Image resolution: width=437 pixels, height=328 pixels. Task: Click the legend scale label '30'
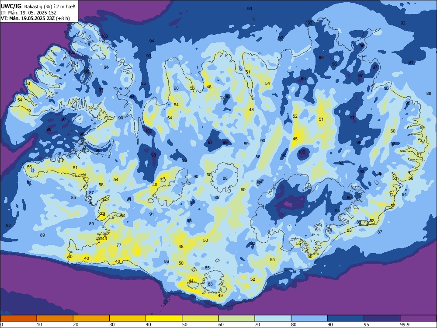click(112, 325)
